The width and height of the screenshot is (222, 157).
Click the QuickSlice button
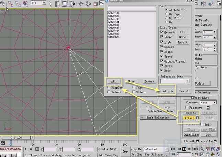(191, 135)
